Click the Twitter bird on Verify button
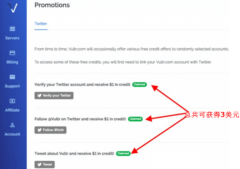The width and height of the screenshot is (240, 169). click(x=40, y=96)
